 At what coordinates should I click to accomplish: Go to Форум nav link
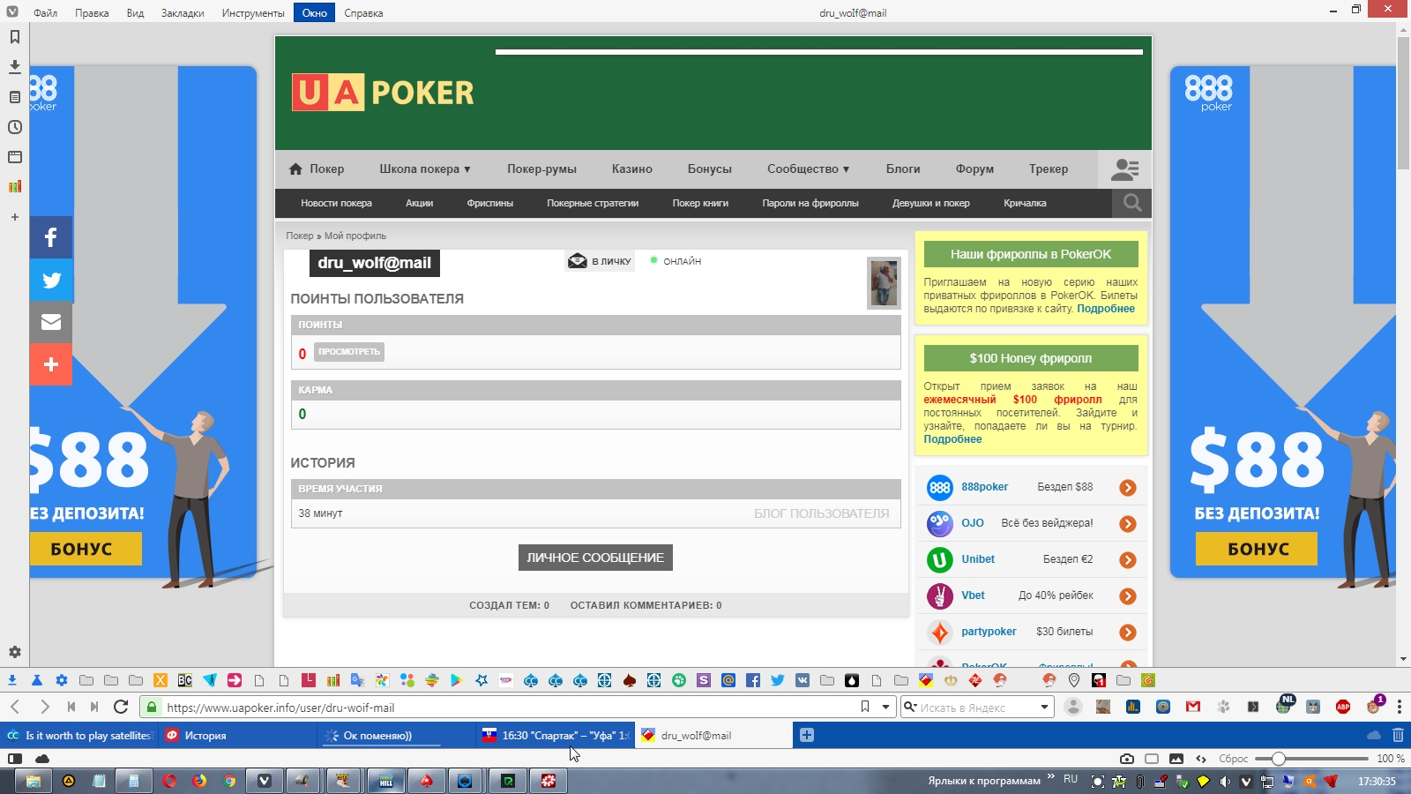[974, 169]
